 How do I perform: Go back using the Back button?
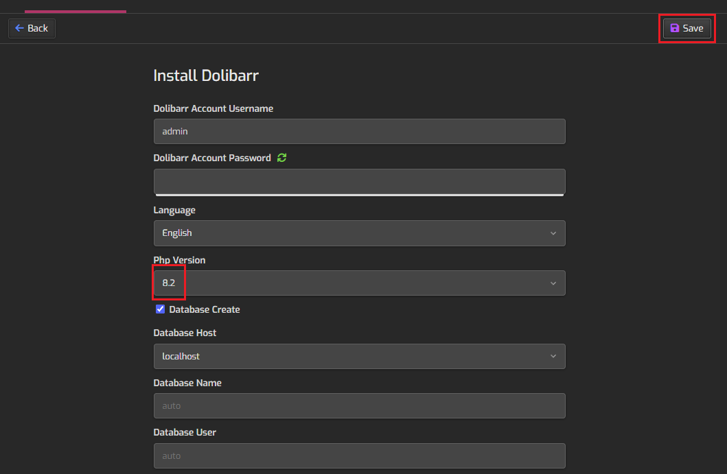[32, 28]
